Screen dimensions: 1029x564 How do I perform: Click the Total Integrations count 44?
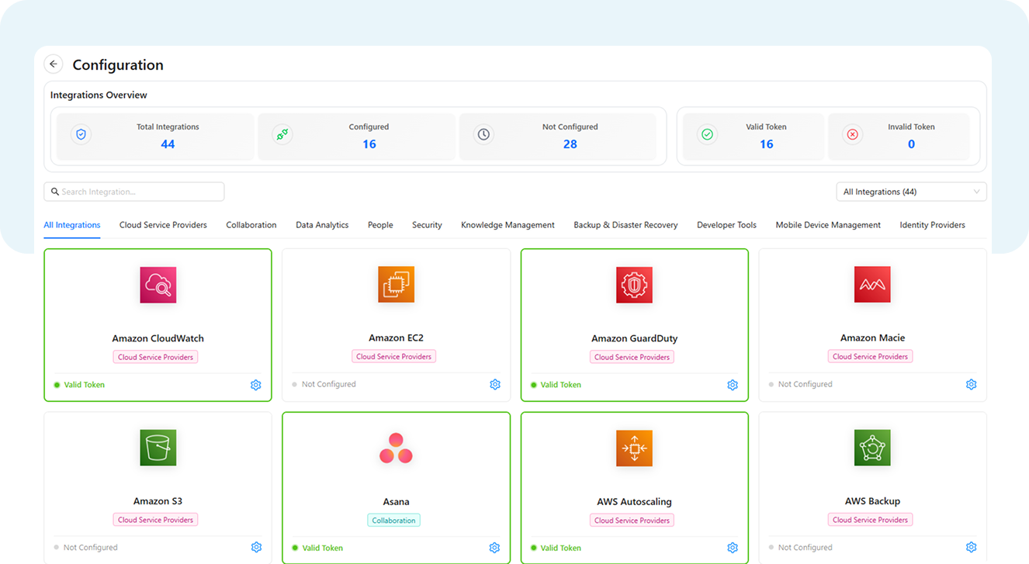168,144
